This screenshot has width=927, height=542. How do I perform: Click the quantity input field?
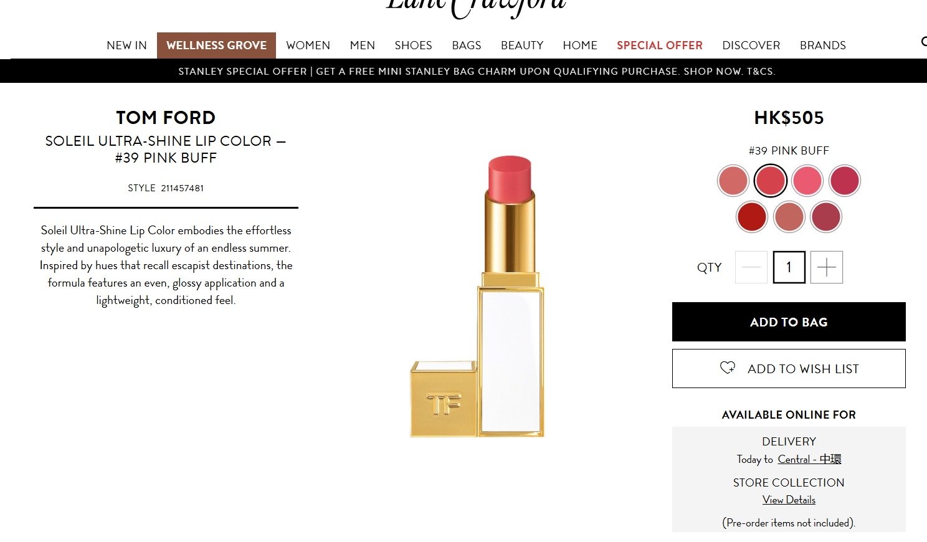point(789,267)
